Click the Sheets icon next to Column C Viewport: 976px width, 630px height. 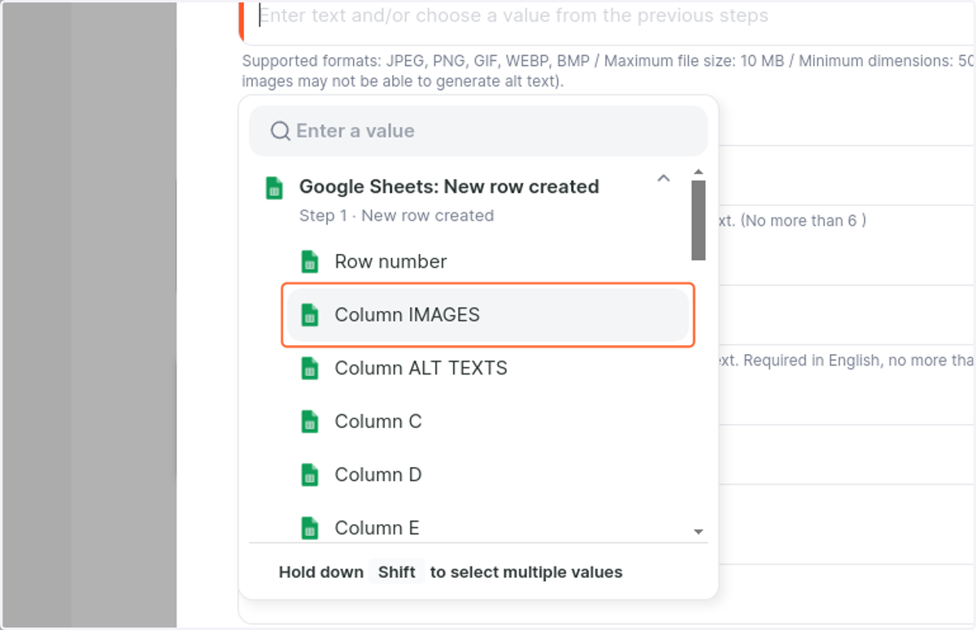pyautogui.click(x=309, y=422)
